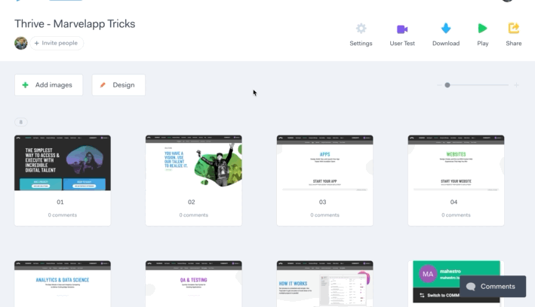Open the Comments panel button
535x307 pixels.
(x=493, y=287)
